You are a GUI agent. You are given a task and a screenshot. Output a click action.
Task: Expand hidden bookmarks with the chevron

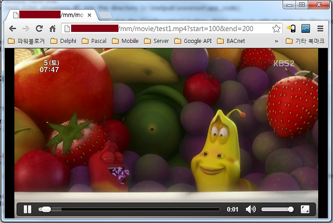[x=276, y=41]
